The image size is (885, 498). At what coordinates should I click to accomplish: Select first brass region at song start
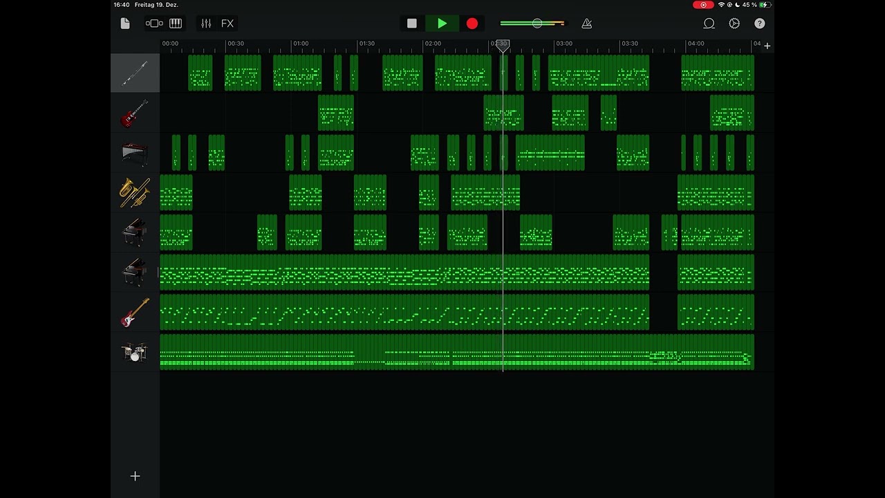[x=176, y=192]
